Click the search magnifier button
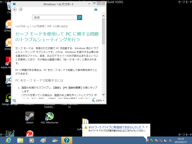 [x=80, y=18]
